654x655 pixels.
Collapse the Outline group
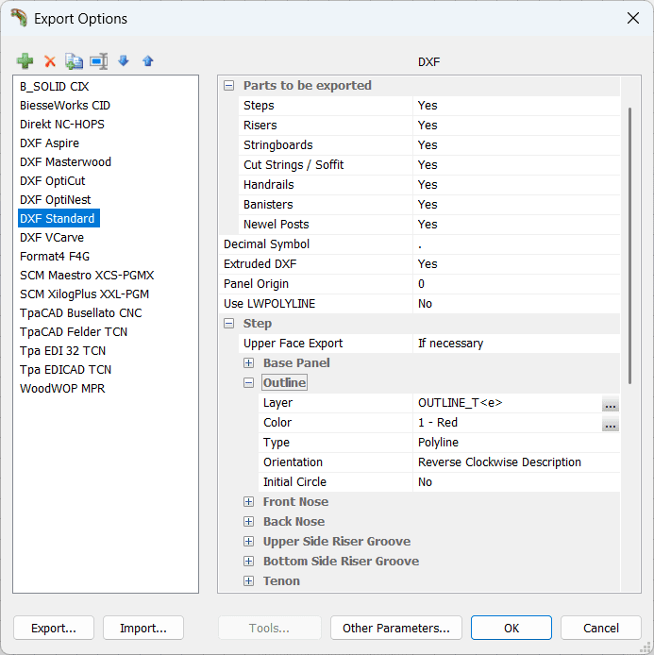248,382
